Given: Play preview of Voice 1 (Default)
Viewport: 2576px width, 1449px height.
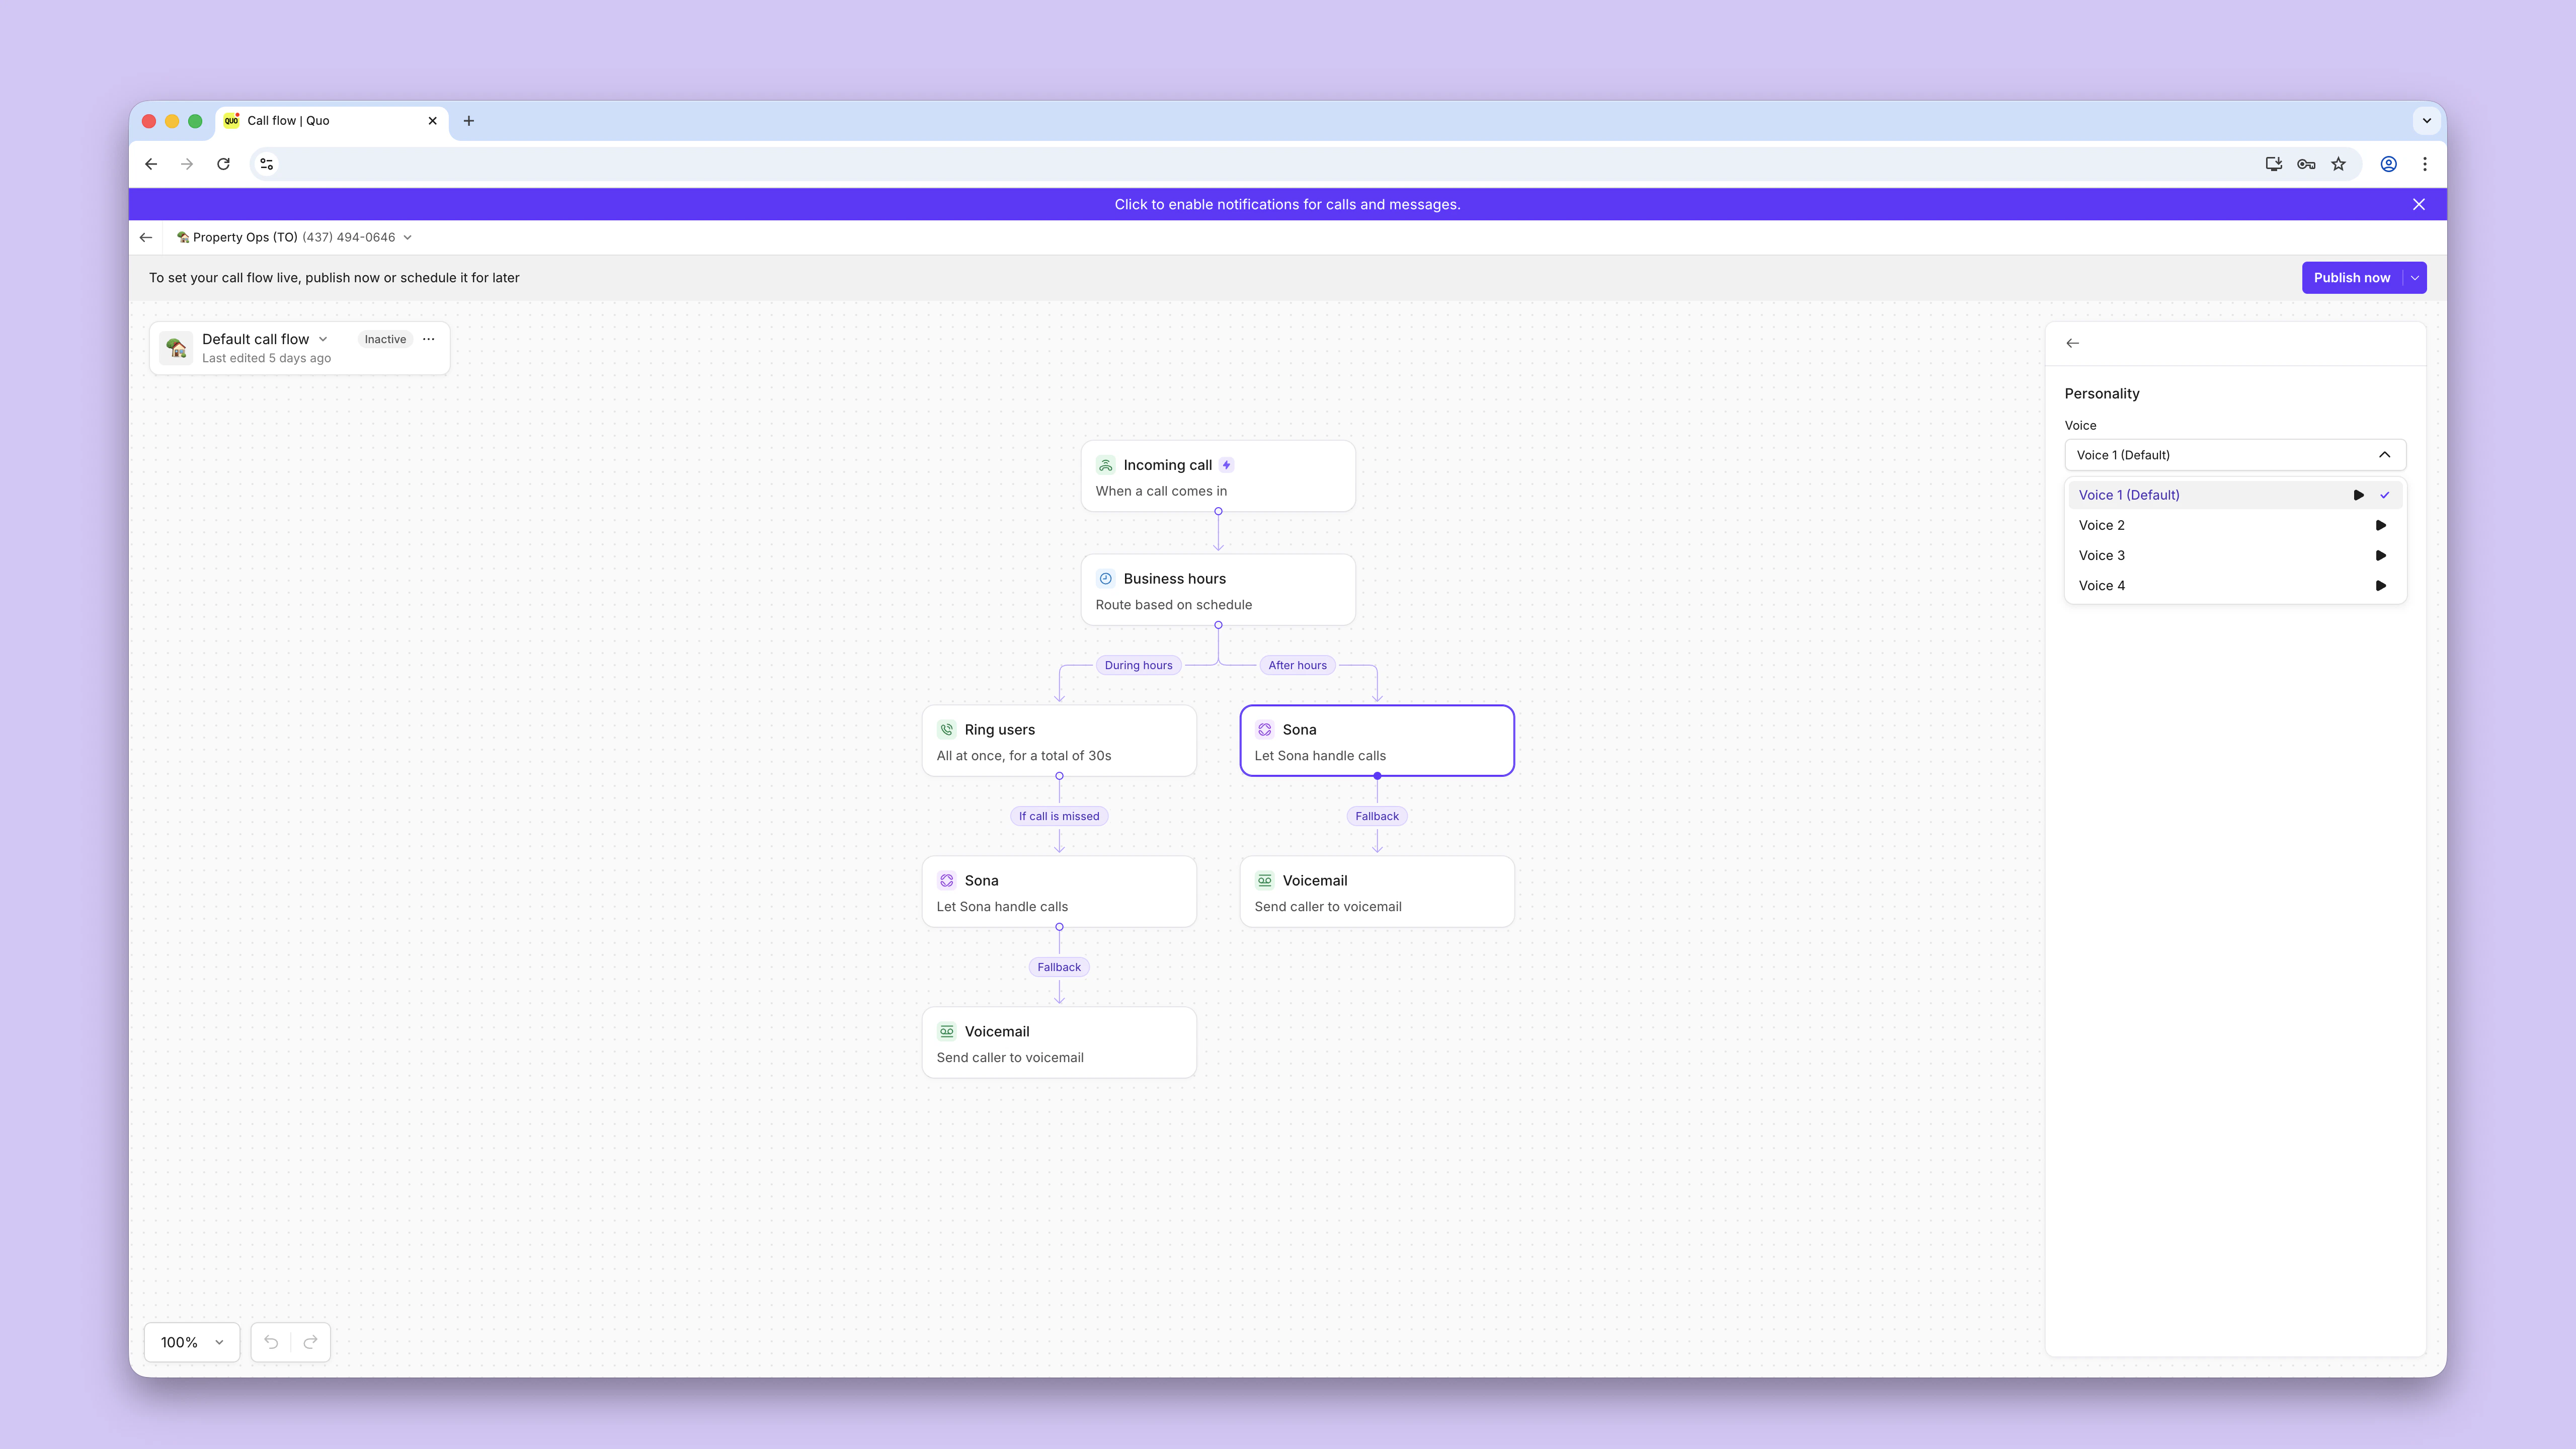Looking at the screenshot, I should 2358,495.
